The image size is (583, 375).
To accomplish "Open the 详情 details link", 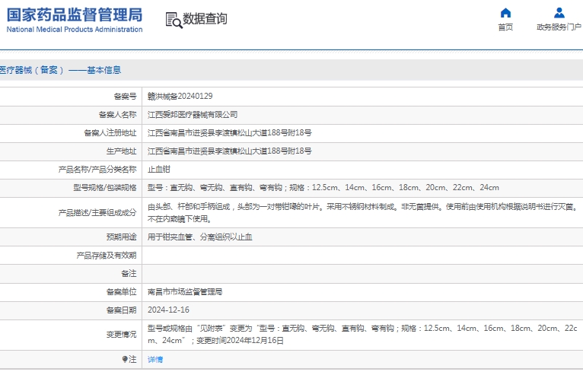I will click(155, 359).
